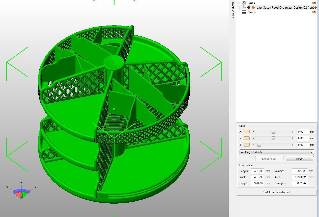Click right arrow of Z cut slider
This screenshot has height=217, width=319.
pyautogui.click(x=293, y=145)
